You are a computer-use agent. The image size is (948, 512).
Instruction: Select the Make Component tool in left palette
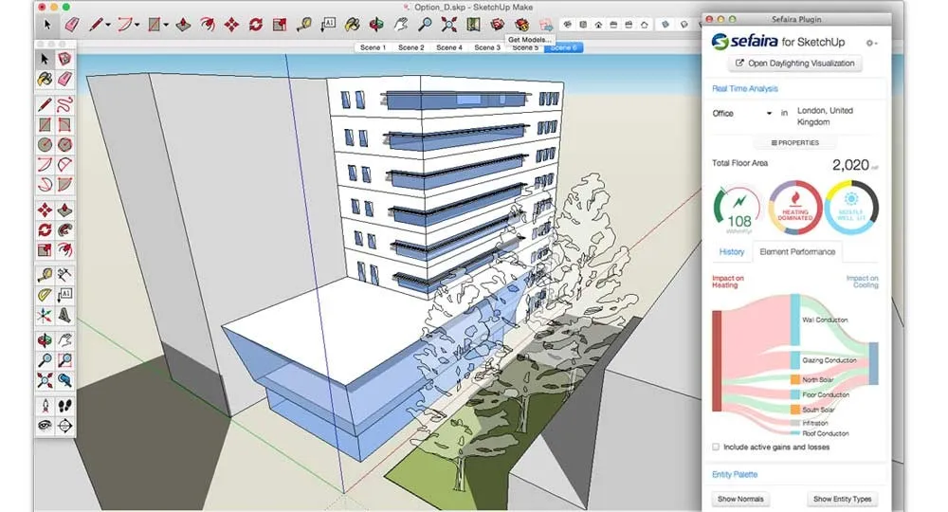64,59
